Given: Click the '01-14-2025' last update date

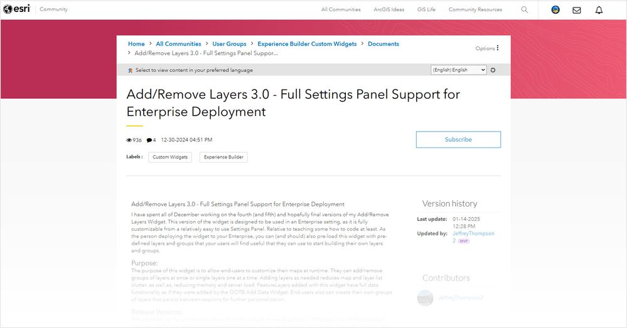Looking at the screenshot, I should tap(466, 219).
